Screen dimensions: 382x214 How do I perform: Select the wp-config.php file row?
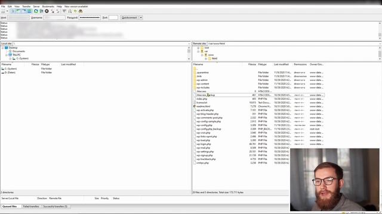coord(258,125)
